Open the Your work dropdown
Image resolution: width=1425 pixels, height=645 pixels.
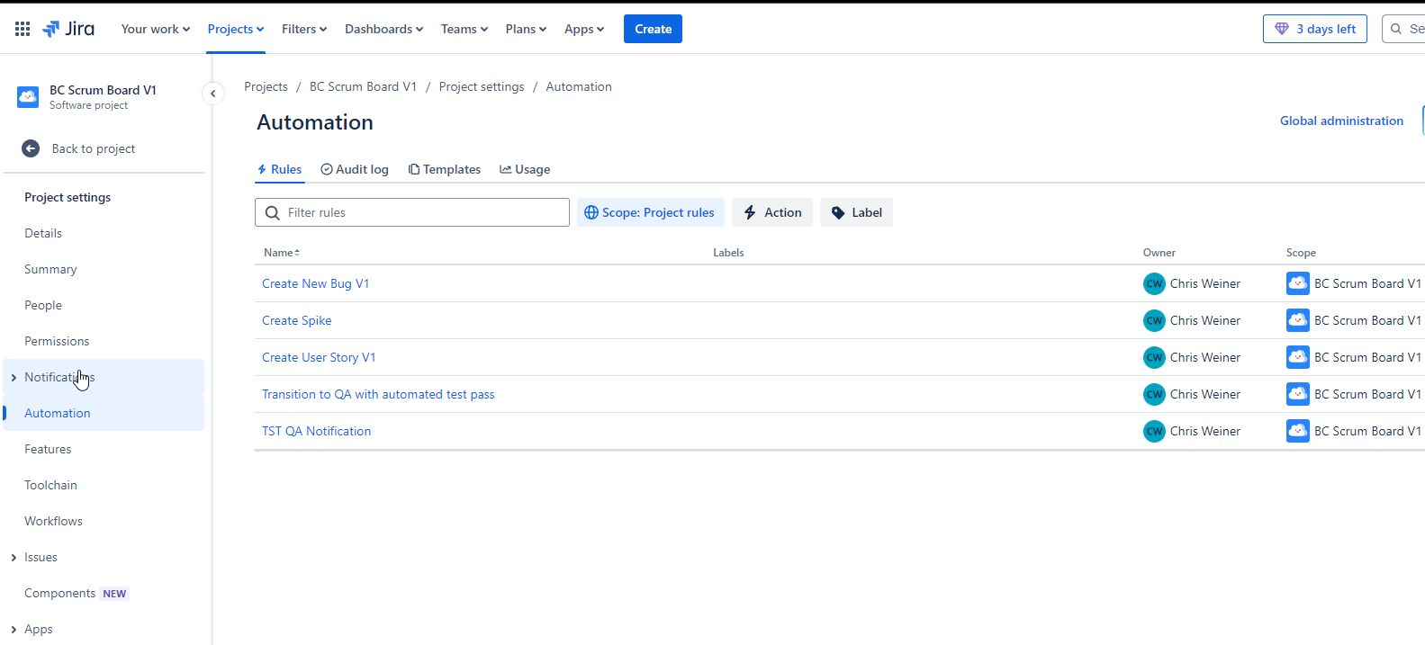pyautogui.click(x=156, y=29)
